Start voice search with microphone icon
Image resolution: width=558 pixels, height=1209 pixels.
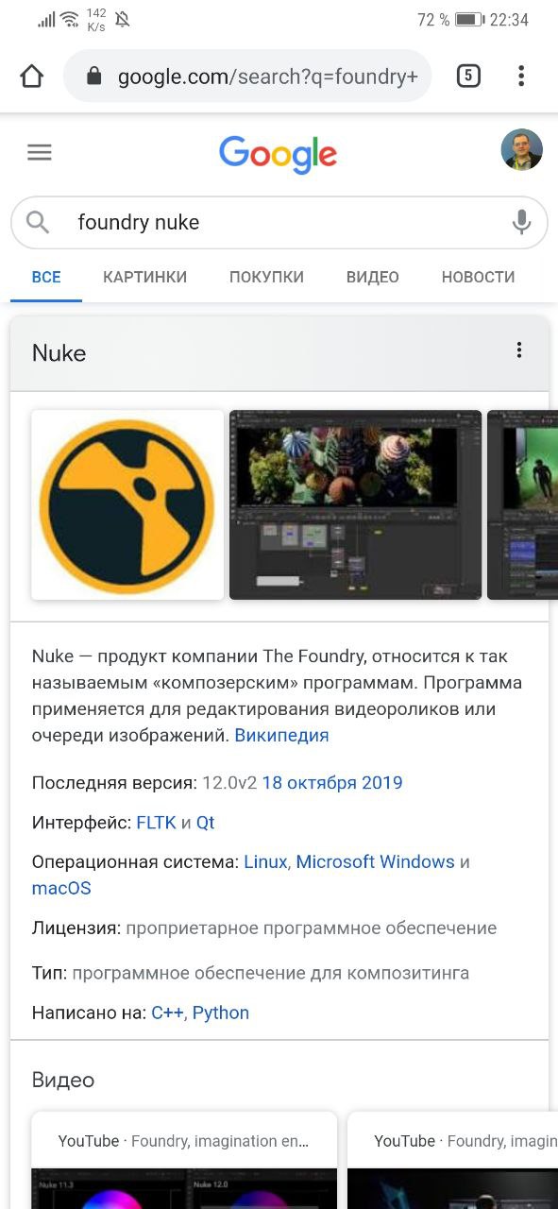pos(521,223)
